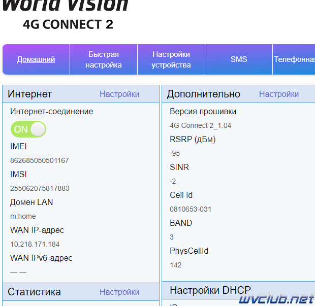Select Cell Id value 0810653-031
Image resolution: width=315 pixels, height=306 pixels.
(x=191, y=209)
